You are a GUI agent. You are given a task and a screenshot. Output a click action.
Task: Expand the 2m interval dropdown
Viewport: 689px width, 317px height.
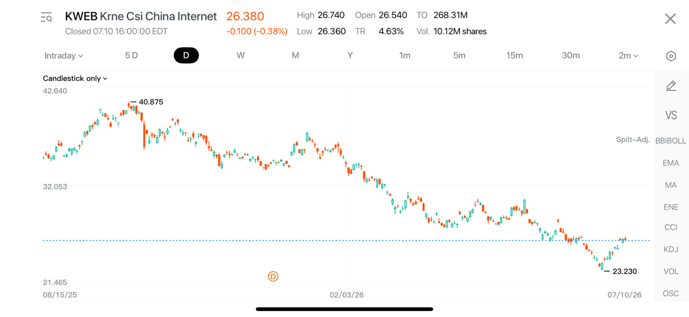(628, 56)
